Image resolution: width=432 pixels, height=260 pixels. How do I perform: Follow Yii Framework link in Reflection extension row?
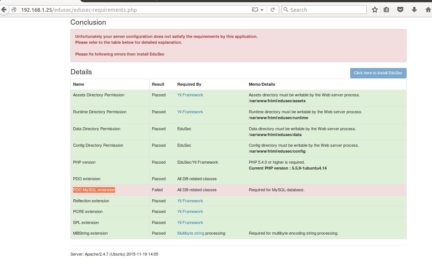coord(190,201)
